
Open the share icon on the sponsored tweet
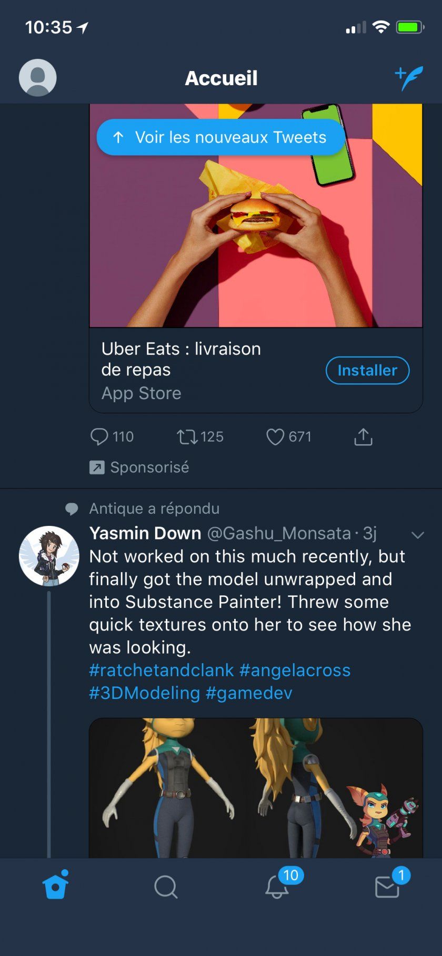click(363, 436)
